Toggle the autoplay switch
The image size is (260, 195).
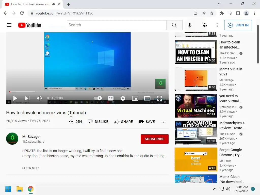(x=98, y=98)
